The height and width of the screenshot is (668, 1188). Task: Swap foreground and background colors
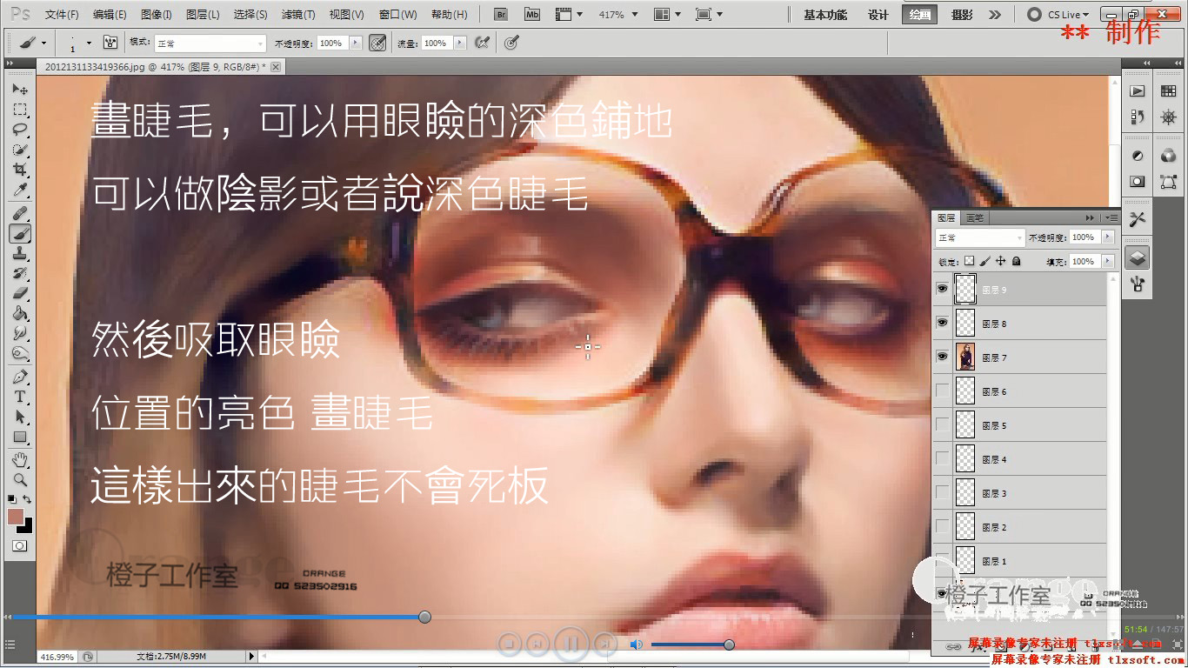coord(28,499)
